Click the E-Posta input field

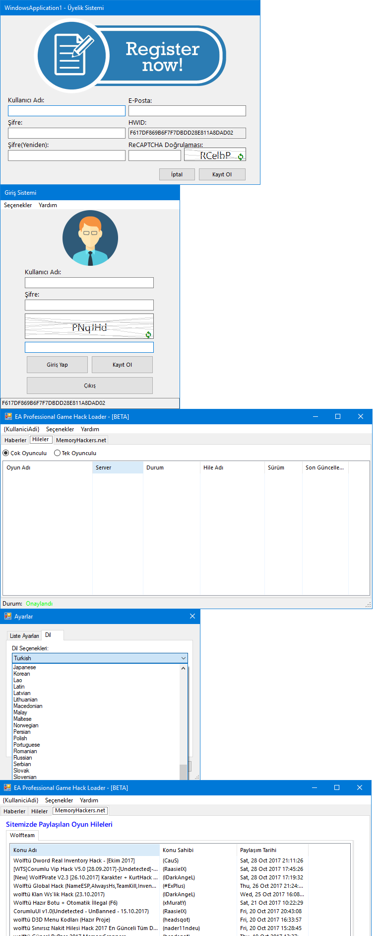pyautogui.click(x=187, y=111)
